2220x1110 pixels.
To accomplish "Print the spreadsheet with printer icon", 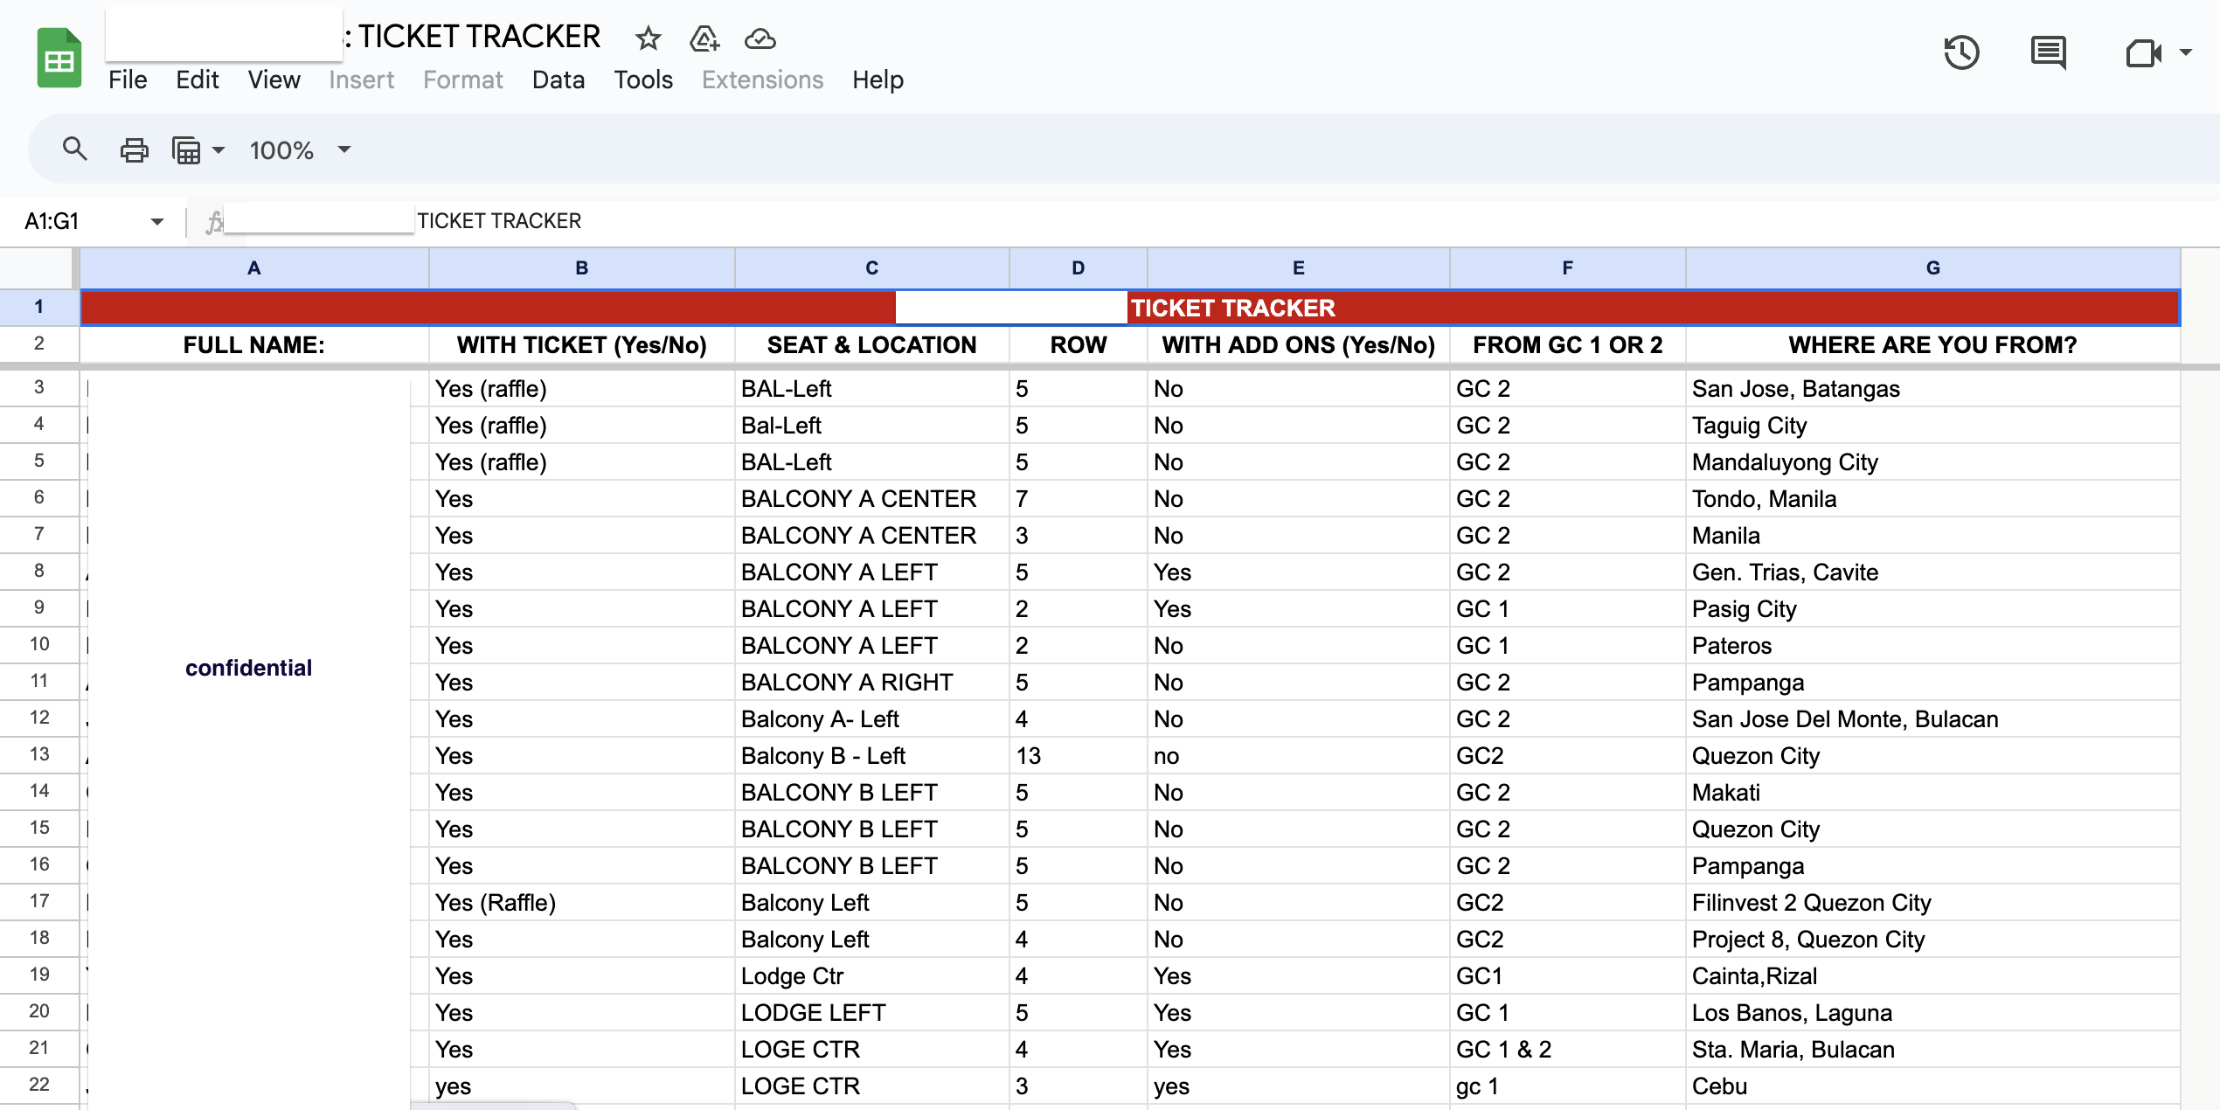I will (x=134, y=150).
